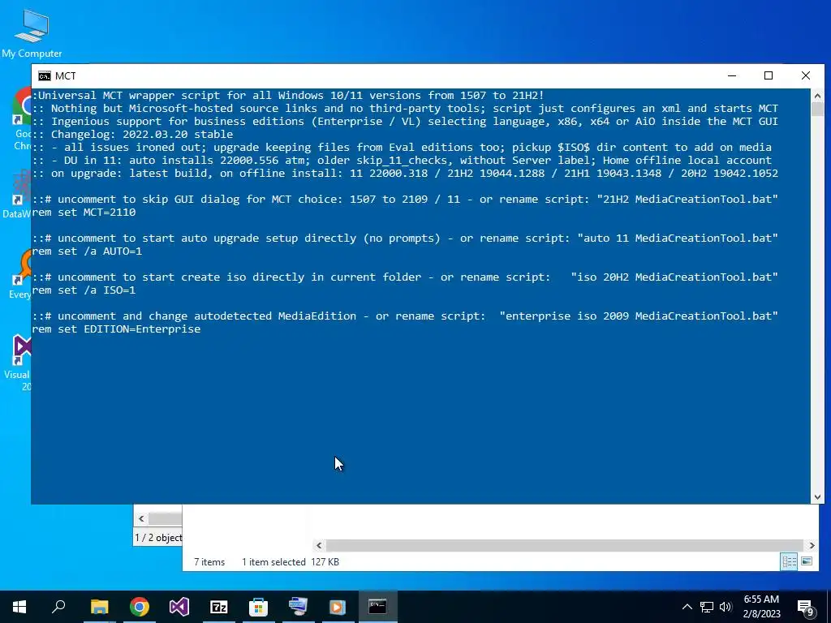Click the 'rem set EDITION=Enterprise' line
831x623 pixels.
click(x=116, y=329)
